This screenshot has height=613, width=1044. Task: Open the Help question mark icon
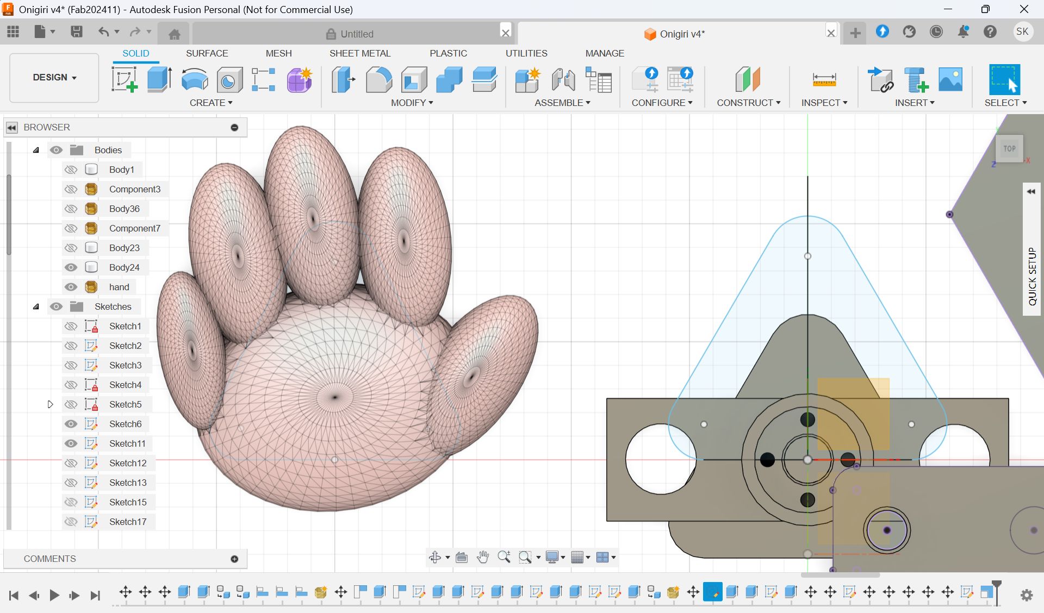coord(990,32)
